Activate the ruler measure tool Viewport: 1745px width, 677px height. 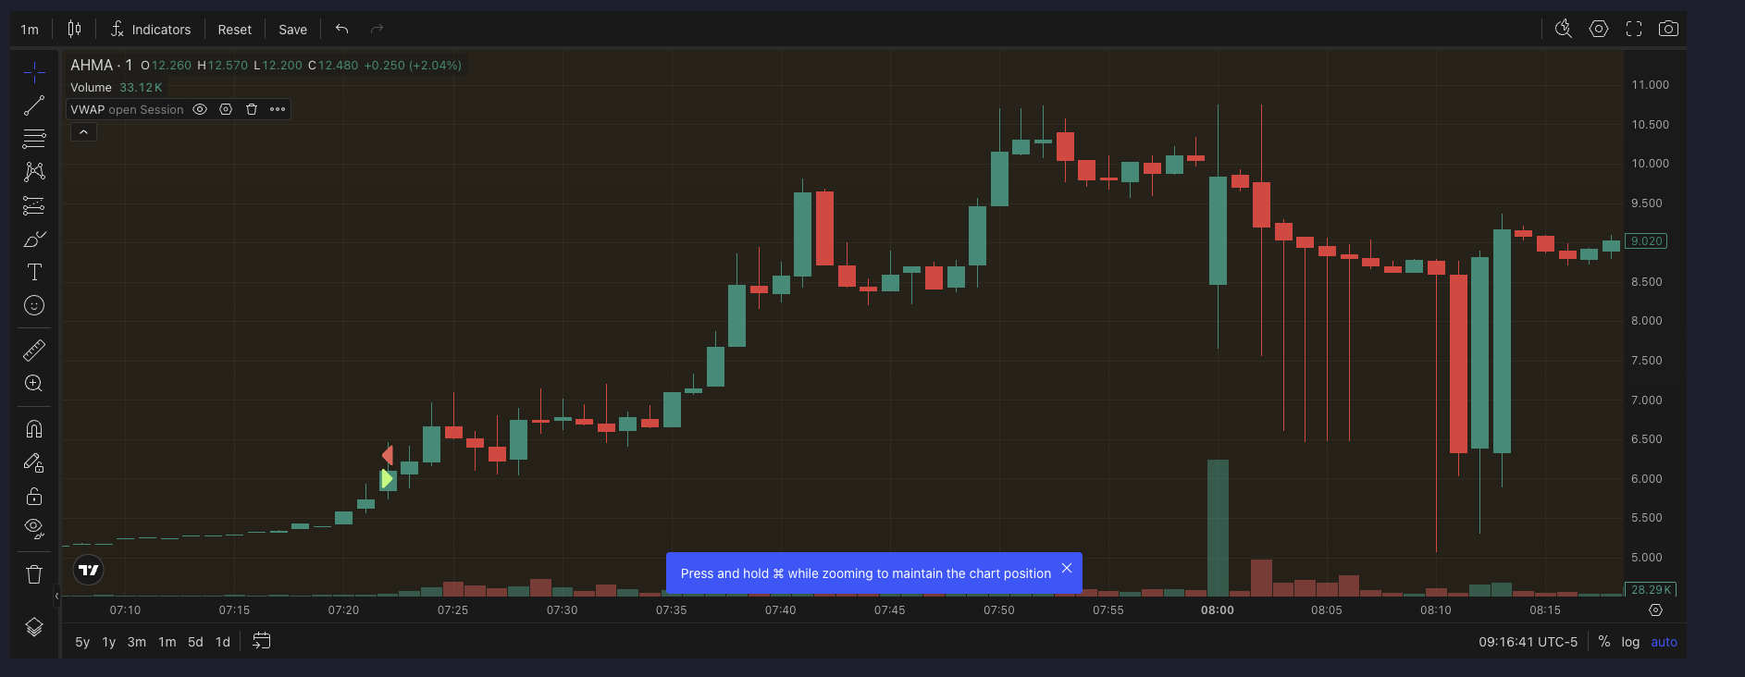(34, 350)
